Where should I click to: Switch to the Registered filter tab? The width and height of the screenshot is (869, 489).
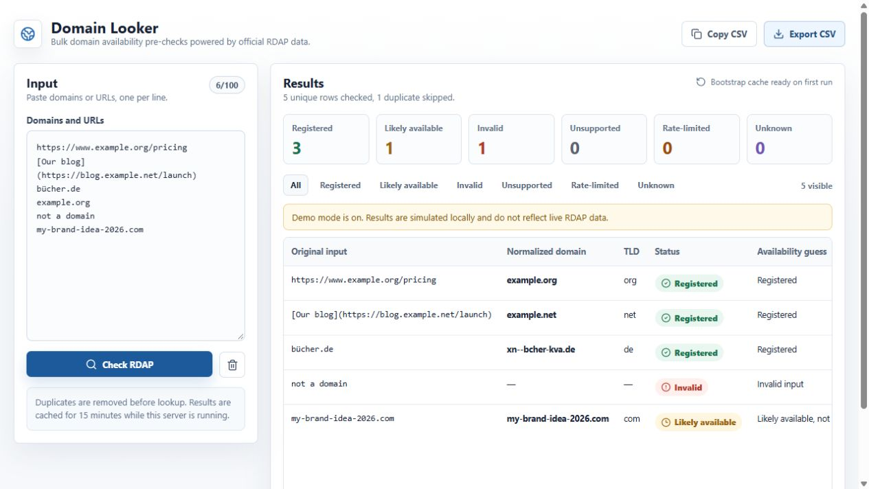pyautogui.click(x=340, y=185)
